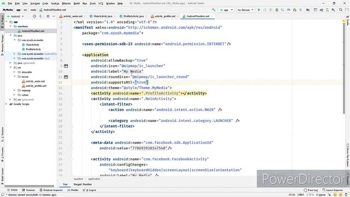The image size is (350, 197).
Task: Expand the mipmap folder in the tree
Action: [x=14, y=90]
